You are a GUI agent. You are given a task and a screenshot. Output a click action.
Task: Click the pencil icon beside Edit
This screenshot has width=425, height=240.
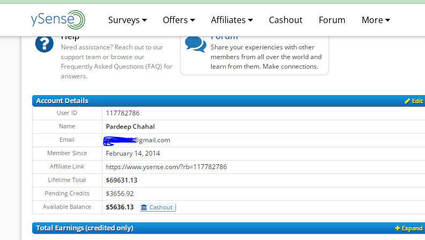tap(407, 101)
